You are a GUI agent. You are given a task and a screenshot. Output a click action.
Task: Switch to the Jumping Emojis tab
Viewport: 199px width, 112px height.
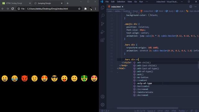coord(44,3)
